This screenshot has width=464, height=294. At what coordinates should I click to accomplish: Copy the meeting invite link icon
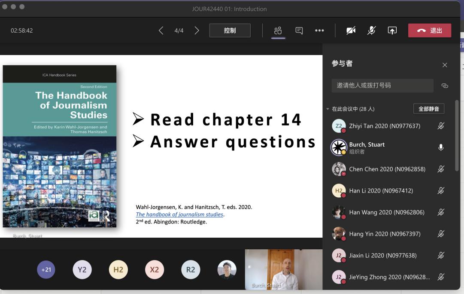coord(445,86)
